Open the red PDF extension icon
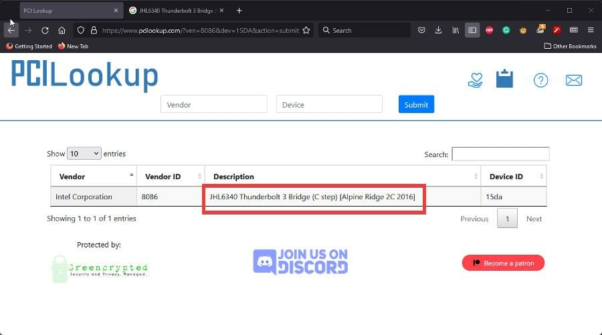 [x=557, y=30]
